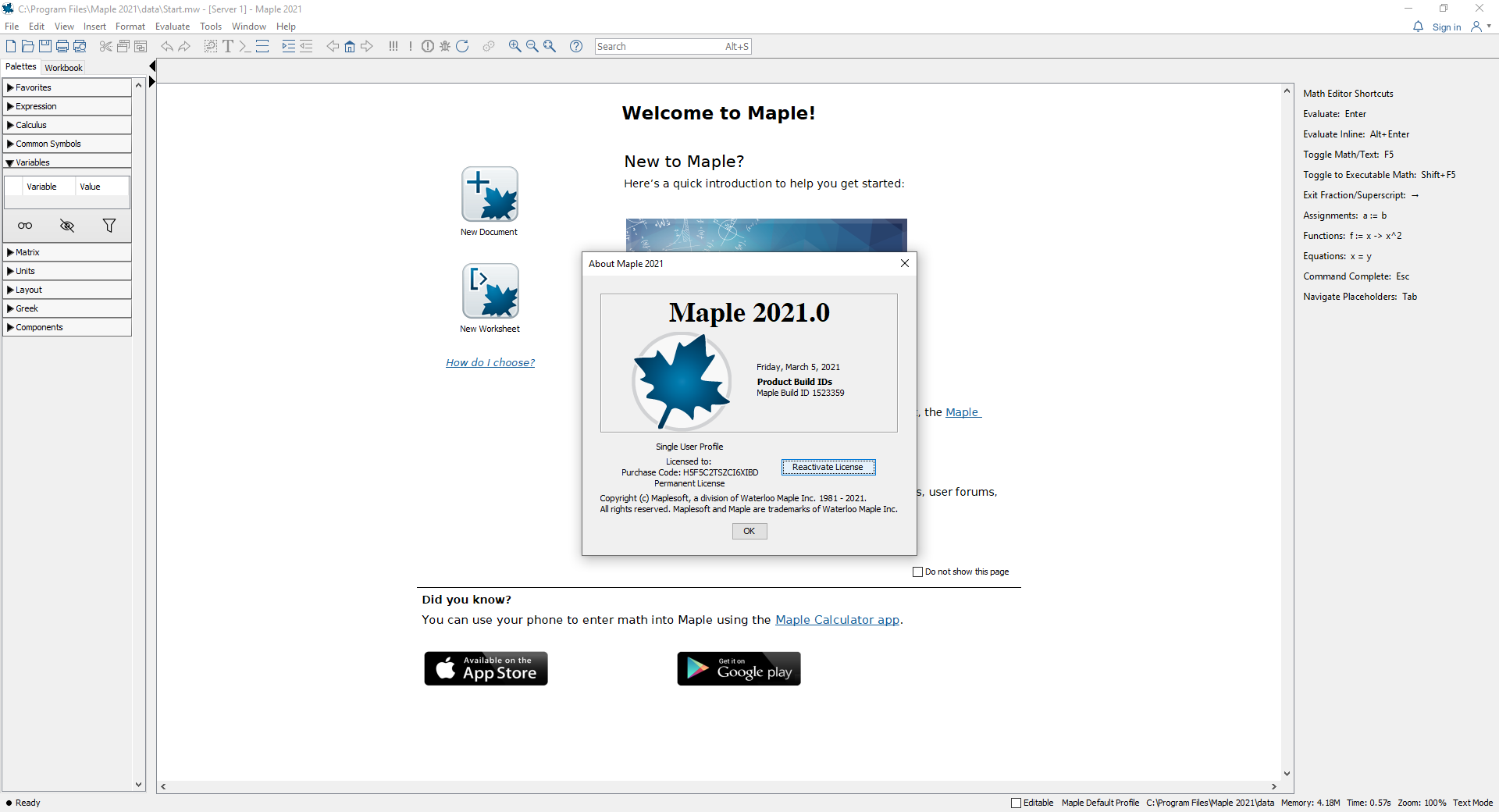Click palette panel scroll down arrow
Screen dimensions: 1499x812
138,785
